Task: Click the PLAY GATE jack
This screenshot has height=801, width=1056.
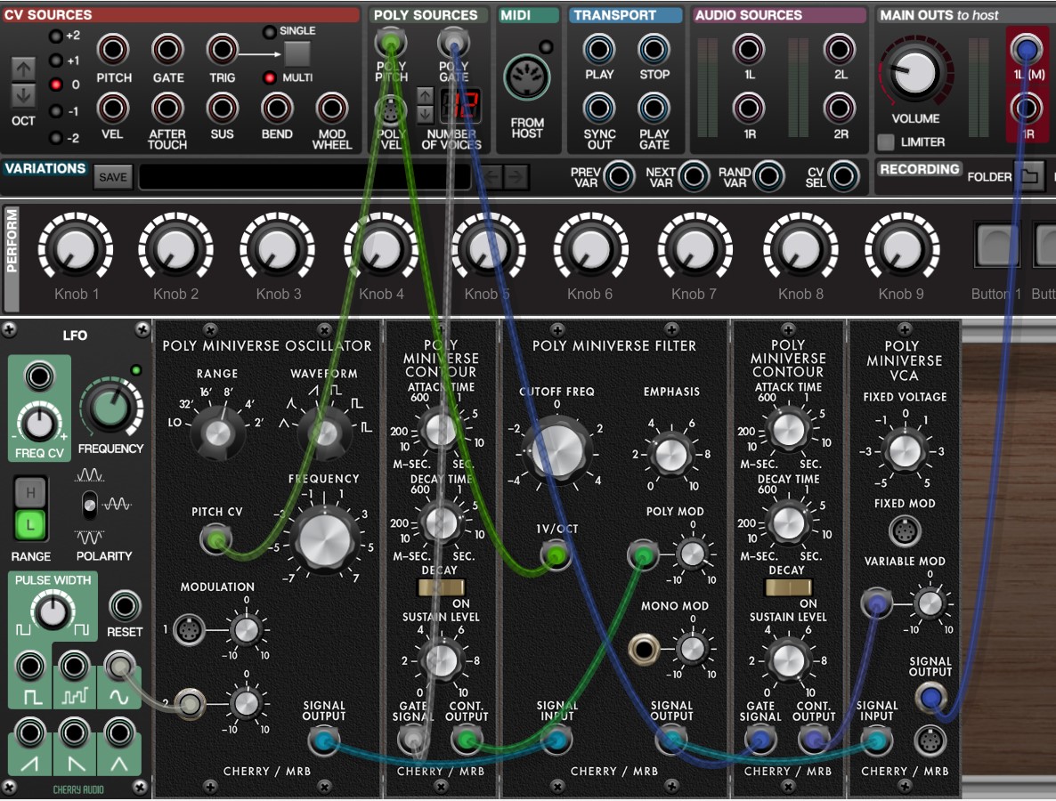Action: click(x=654, y=108)
